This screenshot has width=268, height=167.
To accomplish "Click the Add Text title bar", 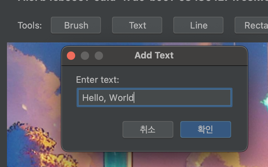I will click(x=154, y=56).
